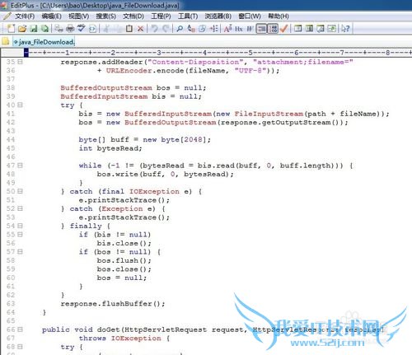
Task: Create a new document from toolbar
Action: (x=12, y=29)
